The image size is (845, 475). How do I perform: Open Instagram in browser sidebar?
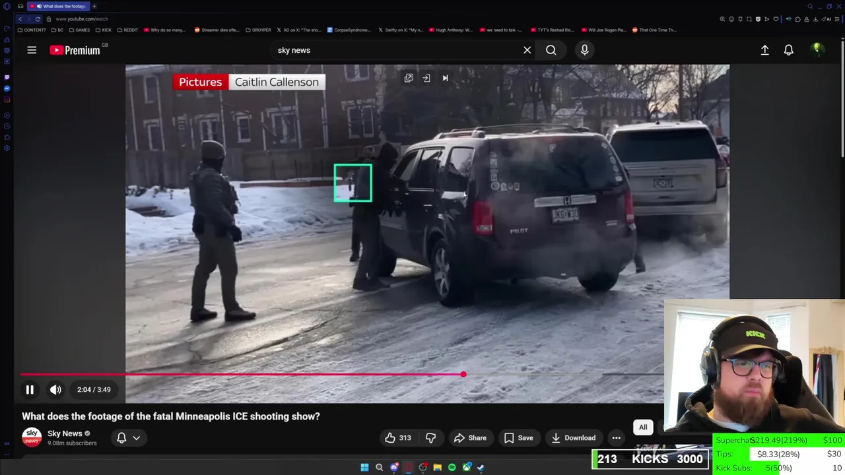pyautogui.click(x=7, y=100)
